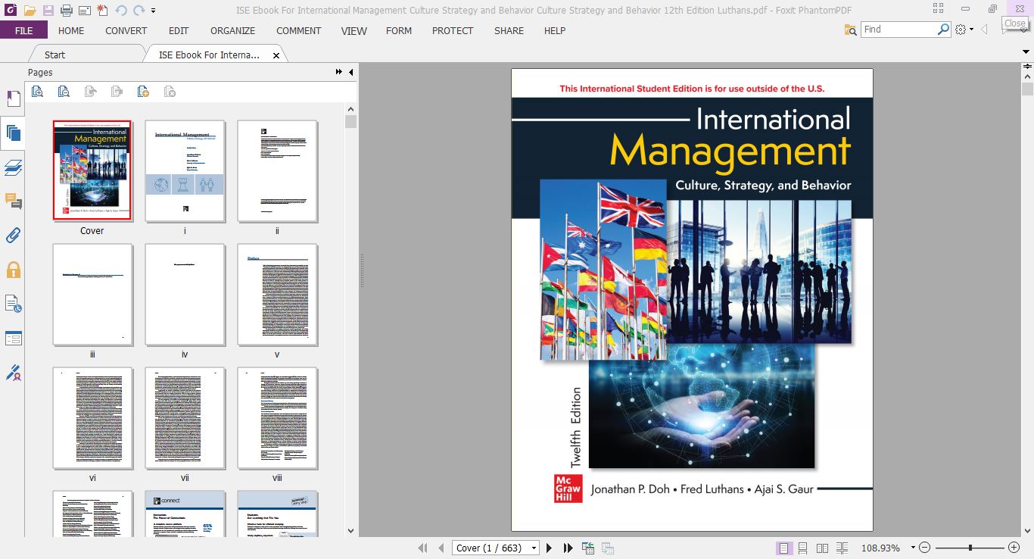
Task: Open a file using the folder icon
Action: tap(30, 11)
